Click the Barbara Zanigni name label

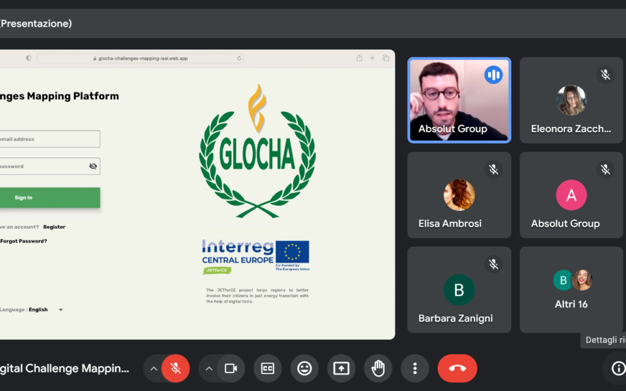(x=456, y=319)
